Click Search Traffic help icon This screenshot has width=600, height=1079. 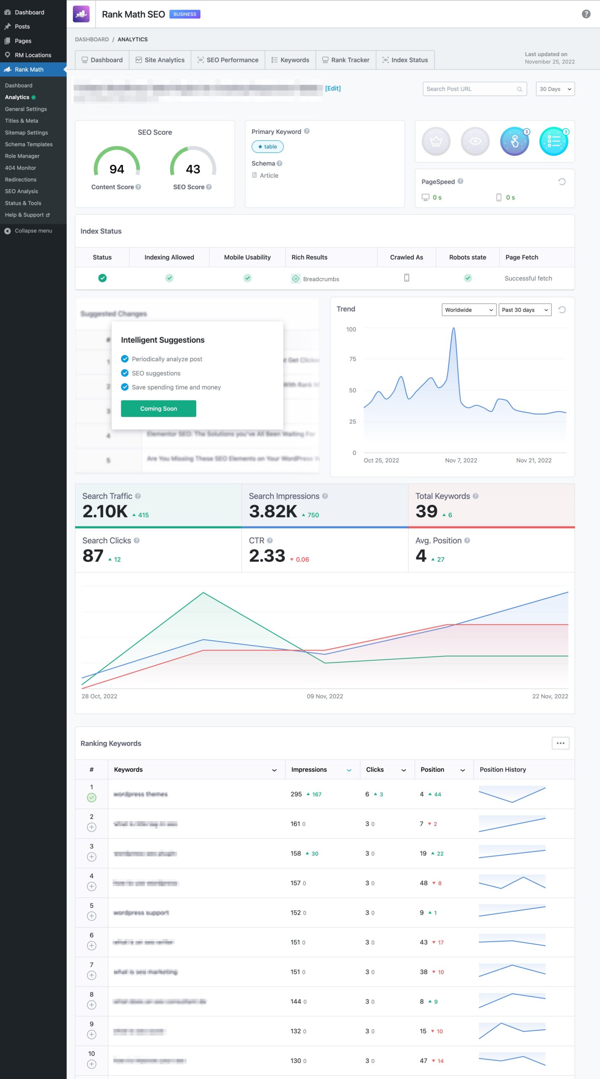click(138, 496)
